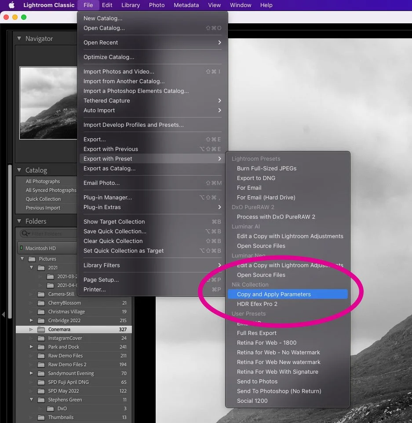The image size is (412, 423).
Task: Collapse the Stephens Green folder
Action: pyautogui.click(x=32, y=400)
